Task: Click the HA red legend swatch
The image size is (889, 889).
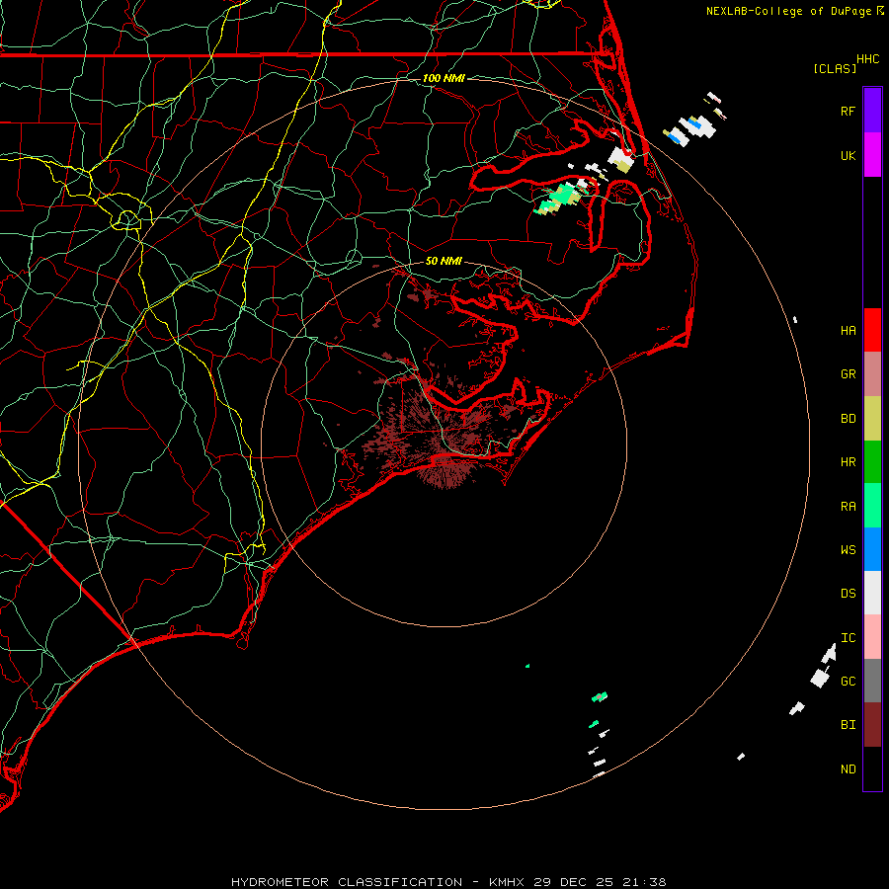Action: (x=872, y=330)
